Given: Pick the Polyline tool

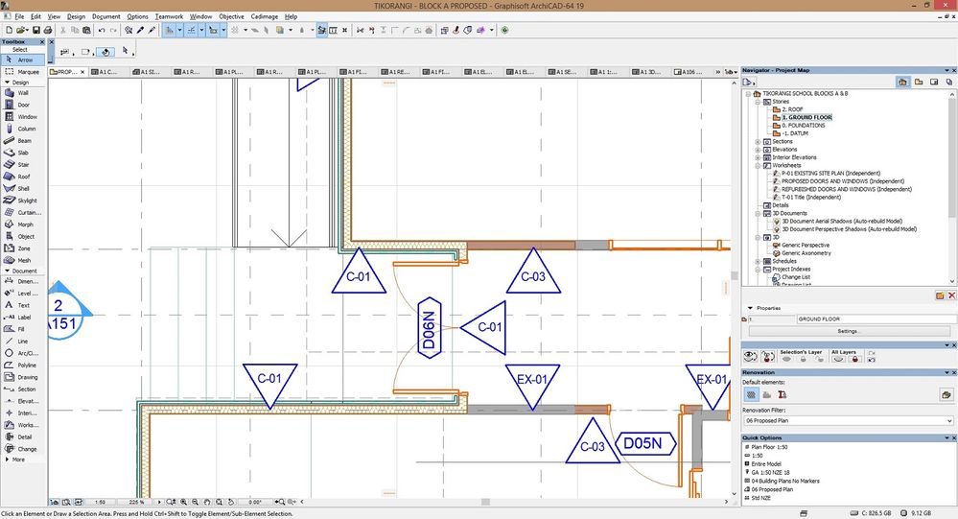Looking at the screenshot, I should tap(23, 365).
